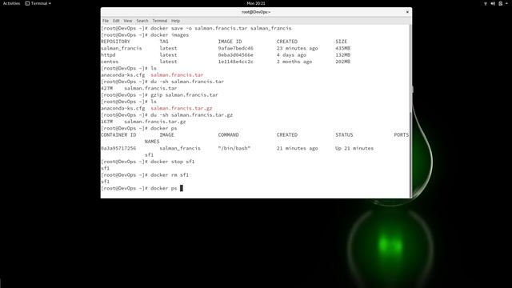Click the terminal vertical scrollbar

click(410, 111)
